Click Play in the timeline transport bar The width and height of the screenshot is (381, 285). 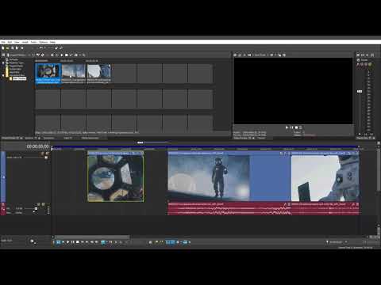pos(67,241)
